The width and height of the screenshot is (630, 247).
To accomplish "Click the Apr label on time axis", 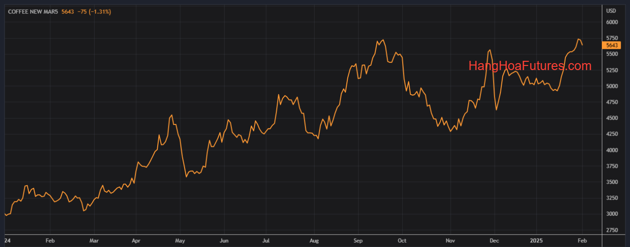I will pyautogui.click(x=136, y=241).
